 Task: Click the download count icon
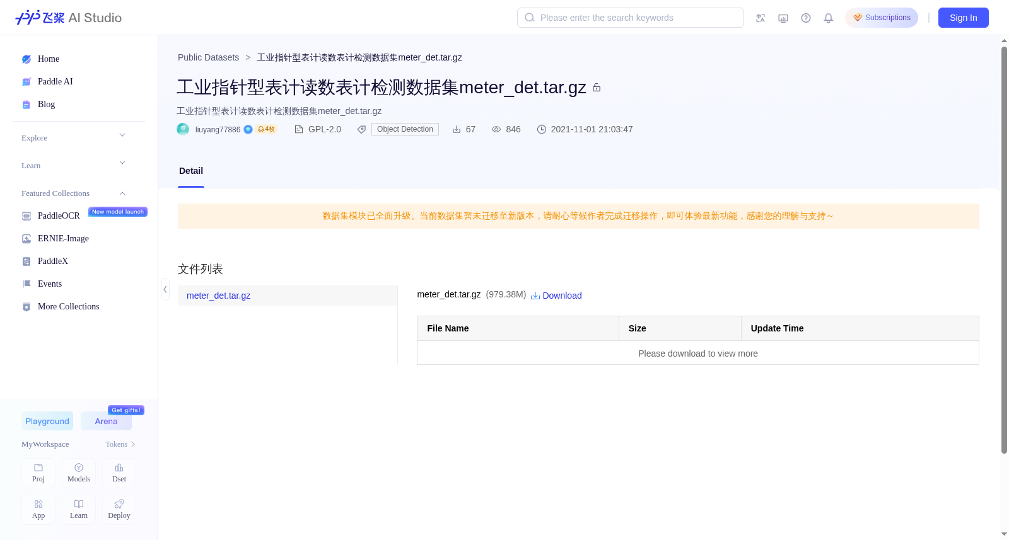[457, 129]
